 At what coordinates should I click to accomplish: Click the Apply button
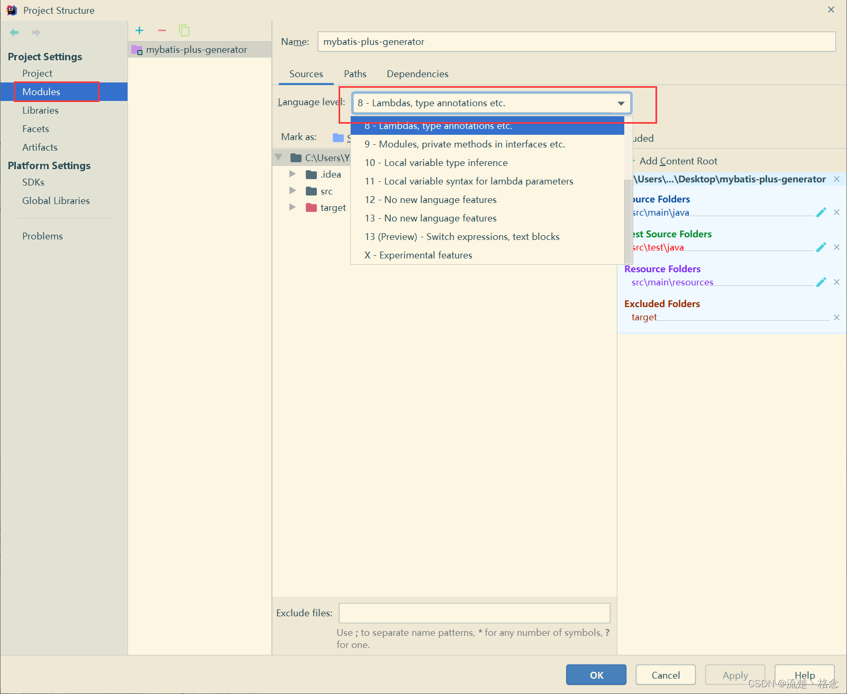pyautogui.click(x=735, y=675)
